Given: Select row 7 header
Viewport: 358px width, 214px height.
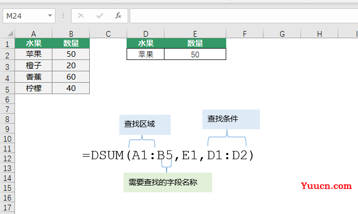Looking at the screenshot, I should [x=7, y=109].
